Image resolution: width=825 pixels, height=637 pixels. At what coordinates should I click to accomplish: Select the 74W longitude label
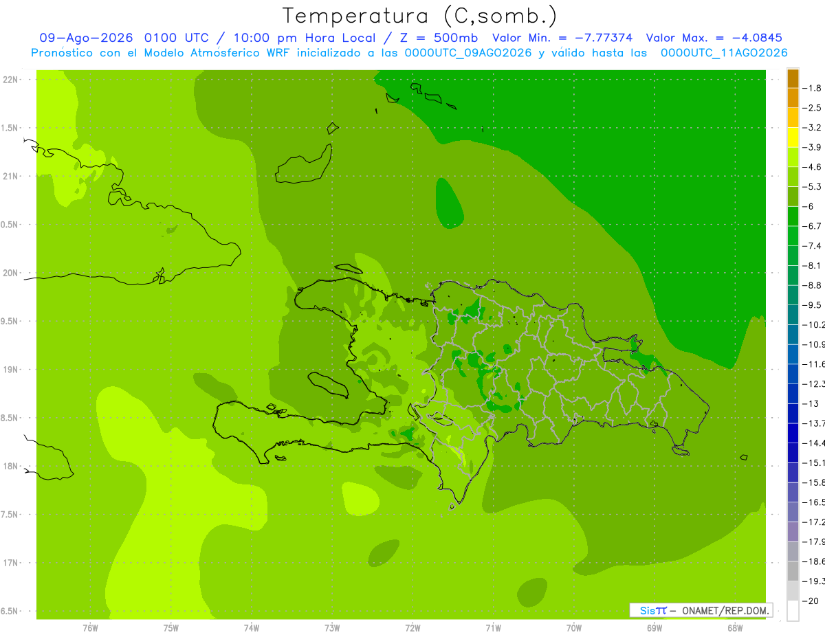pyautogui.click(x=252, y=628)
